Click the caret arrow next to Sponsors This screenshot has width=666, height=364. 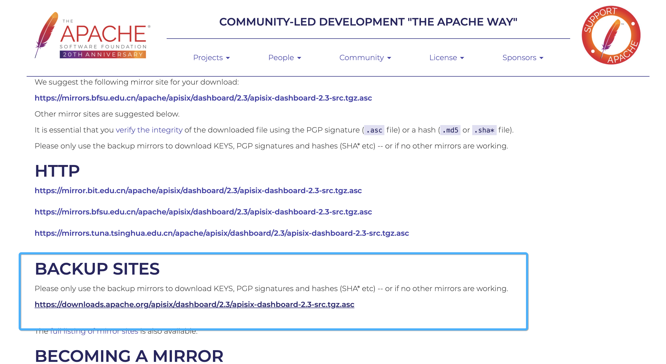pyautogui.click(x=541, y=58)
